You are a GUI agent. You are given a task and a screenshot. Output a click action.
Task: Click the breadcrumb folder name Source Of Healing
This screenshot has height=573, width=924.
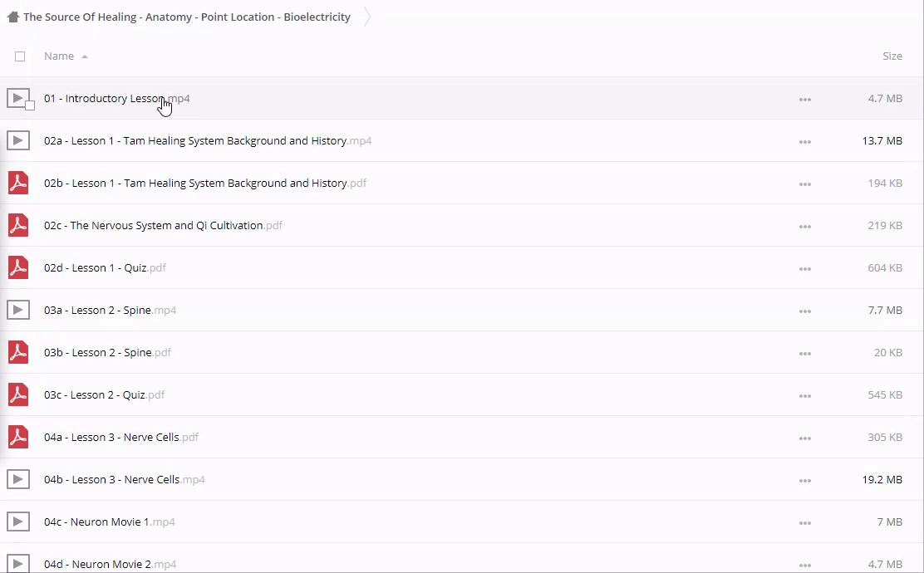pyautogui.click(x=187, y=17)
